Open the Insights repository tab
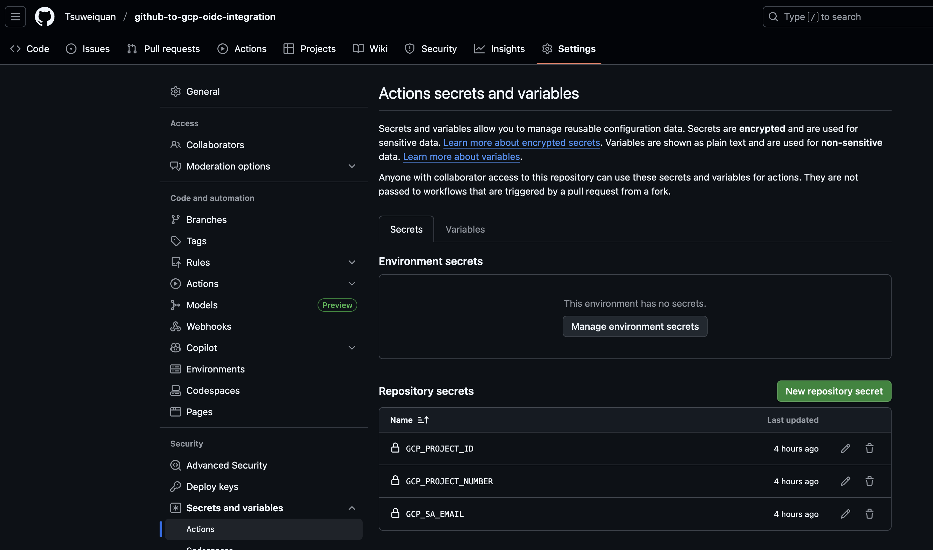Viewport: 933px width, 550px height. click(x=500, y=49)
